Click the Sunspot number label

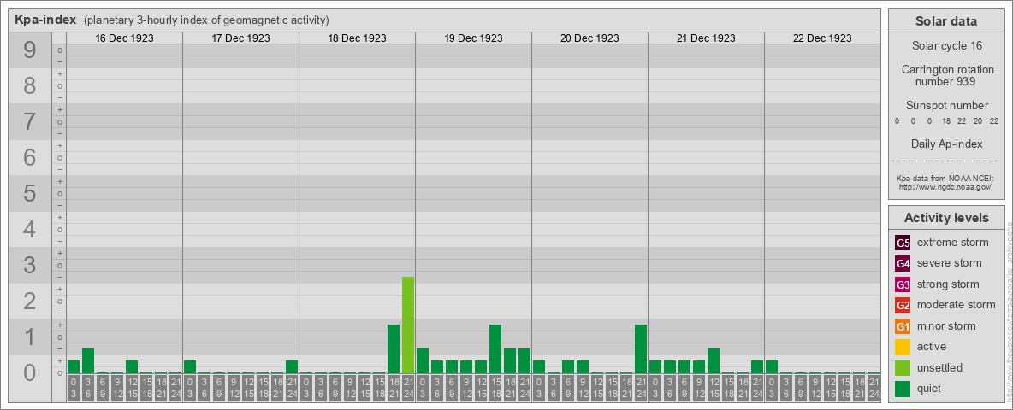[946, 106]
